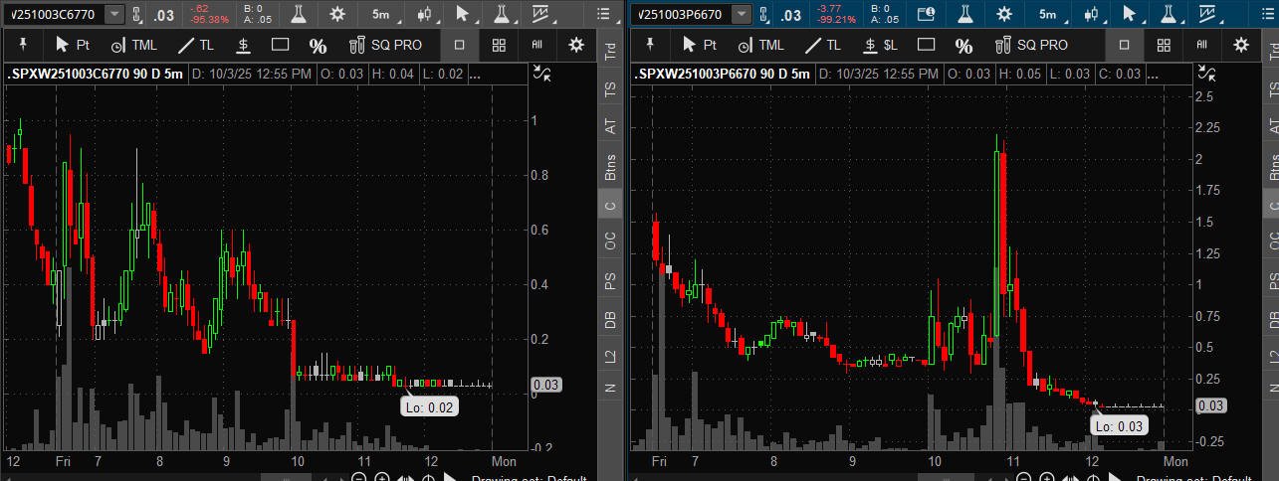Click the All button in left chart toolbar

pos(536,45)
